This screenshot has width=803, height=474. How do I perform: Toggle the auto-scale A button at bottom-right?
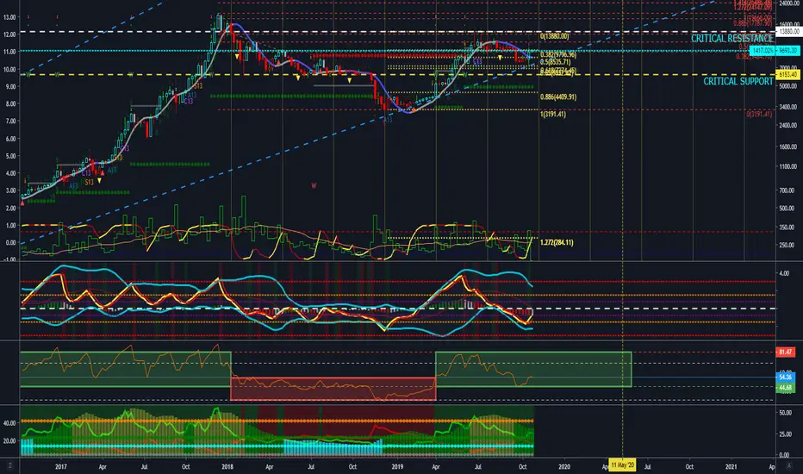[x=788, y=466]
